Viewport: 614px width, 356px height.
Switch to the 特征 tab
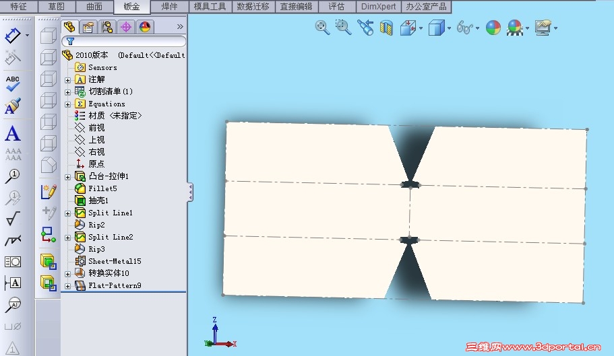pos(18,6)
